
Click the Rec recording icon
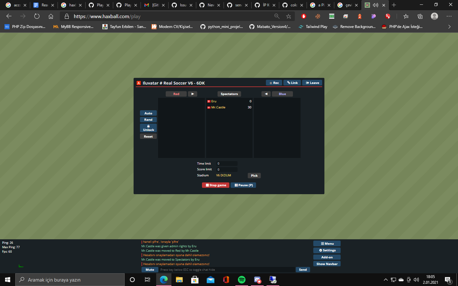(x=274, y=83)
